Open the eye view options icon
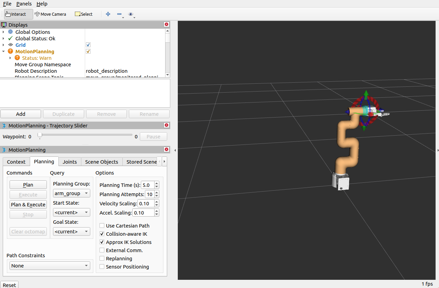 click(131, 14)
